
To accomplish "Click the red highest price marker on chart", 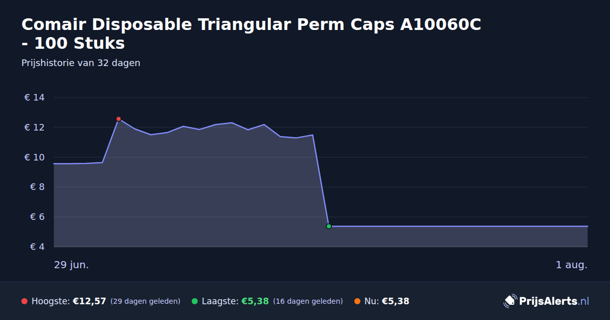I will coord(118,119).
